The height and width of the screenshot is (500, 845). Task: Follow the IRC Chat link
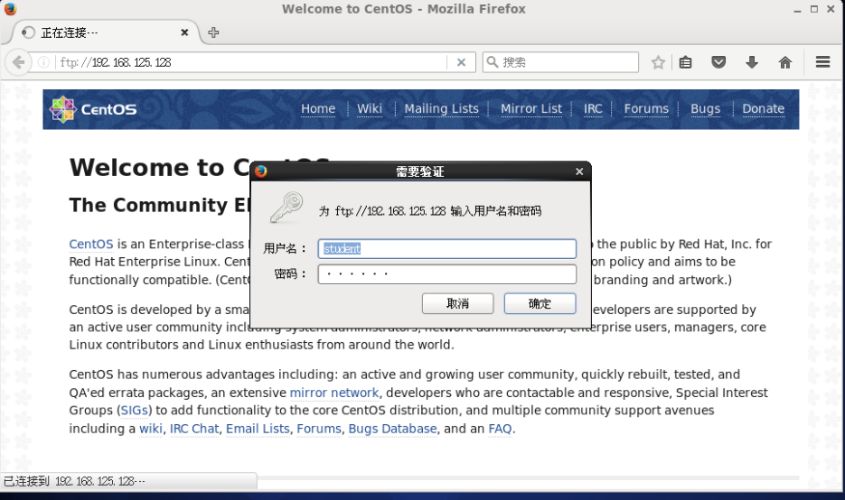(194, 429)
